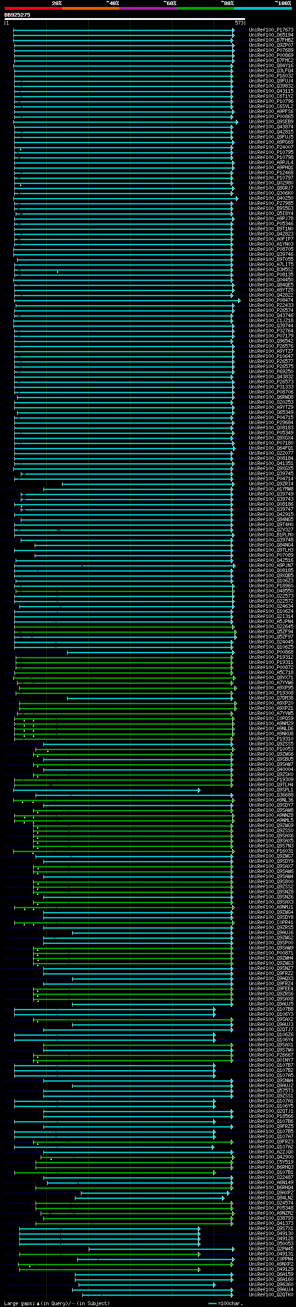Viewport: 296px width, 1307px height.
Task: Select the UniRef100_P18566 label
Action: point(271,1116)
